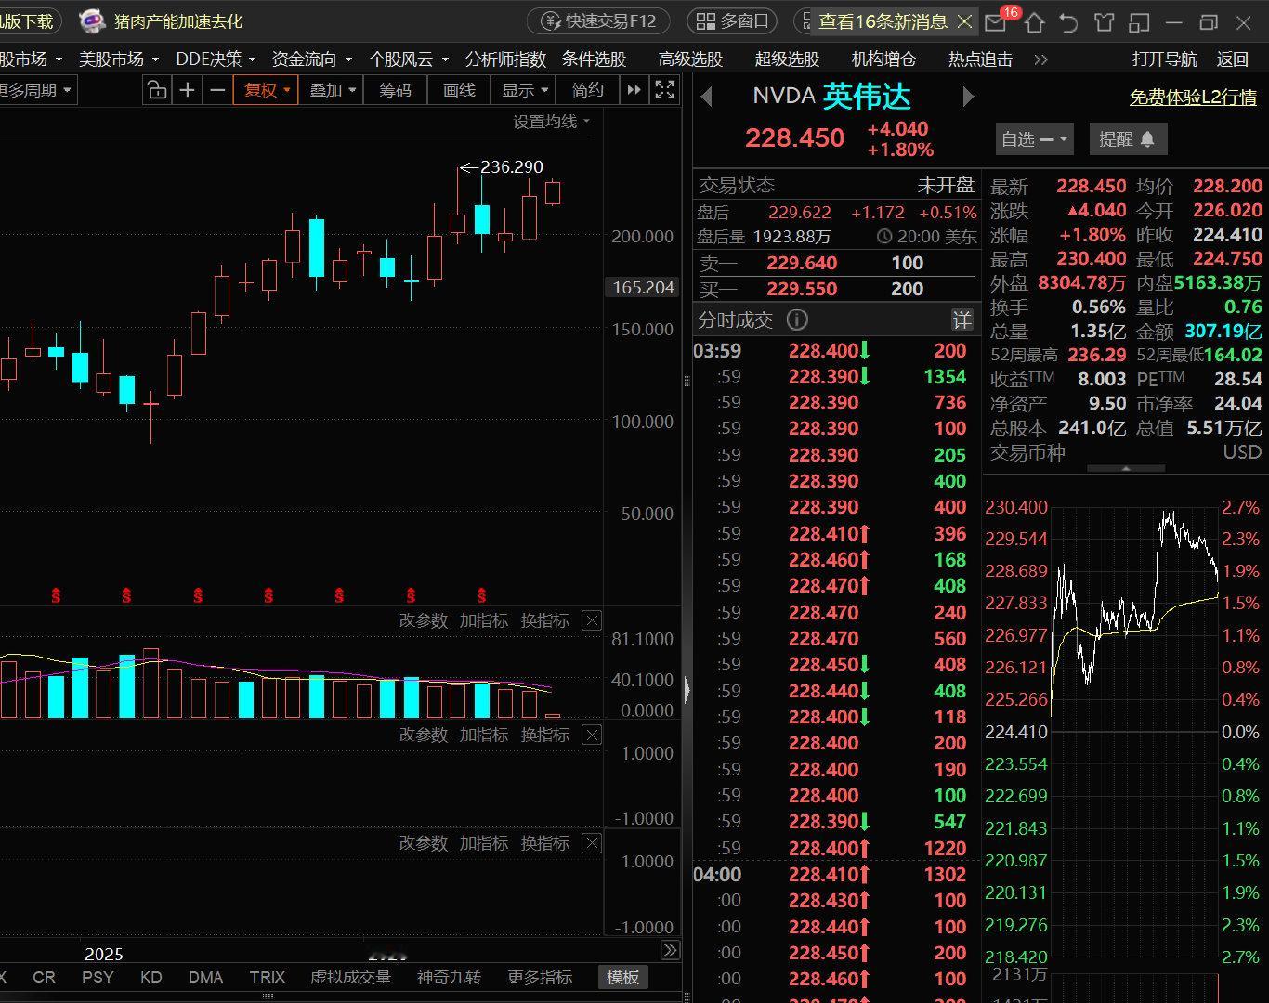Click the window layout icon in title bar
Image resolution: width=1269 pixels, height=1003 pixels.
[x=1139, y=21]
